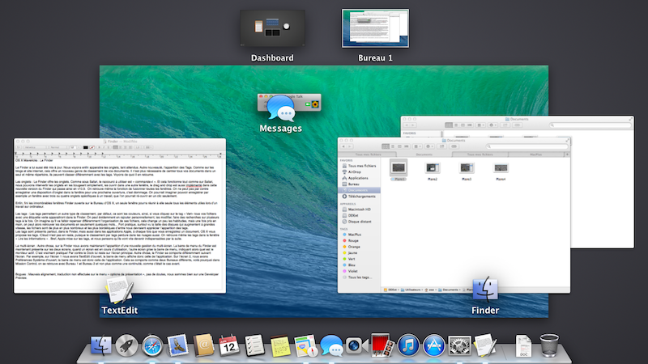Switch front Finder to column view
Screen dimensions: 648x364
point(399,146)
